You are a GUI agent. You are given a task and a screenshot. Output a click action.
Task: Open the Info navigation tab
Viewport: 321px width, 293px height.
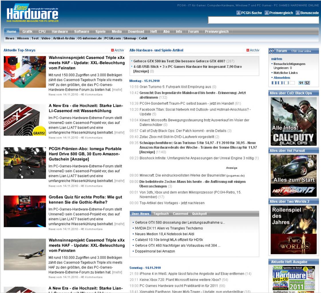click(x=179, y=31)
